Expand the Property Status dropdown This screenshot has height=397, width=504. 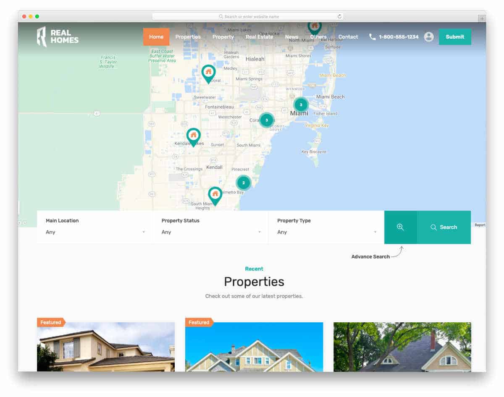tap(210, 232)
